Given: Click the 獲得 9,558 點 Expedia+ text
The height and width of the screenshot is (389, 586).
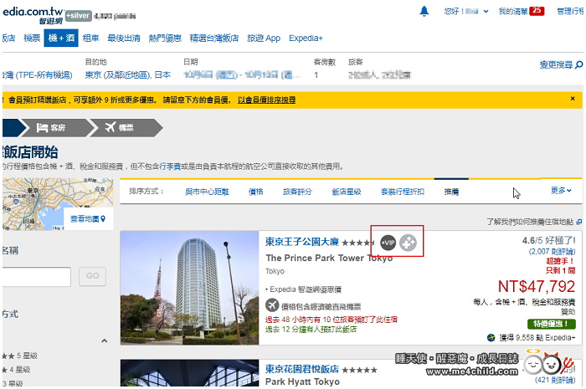Looking at the screenshot, I should pyautogui.click(x=537, y=337).
